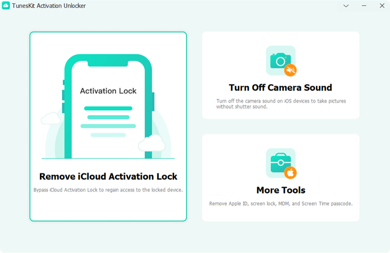Open the More Tools heading
Screen dimensions: 390x253
pyautogui.click(x=281, y=190)
